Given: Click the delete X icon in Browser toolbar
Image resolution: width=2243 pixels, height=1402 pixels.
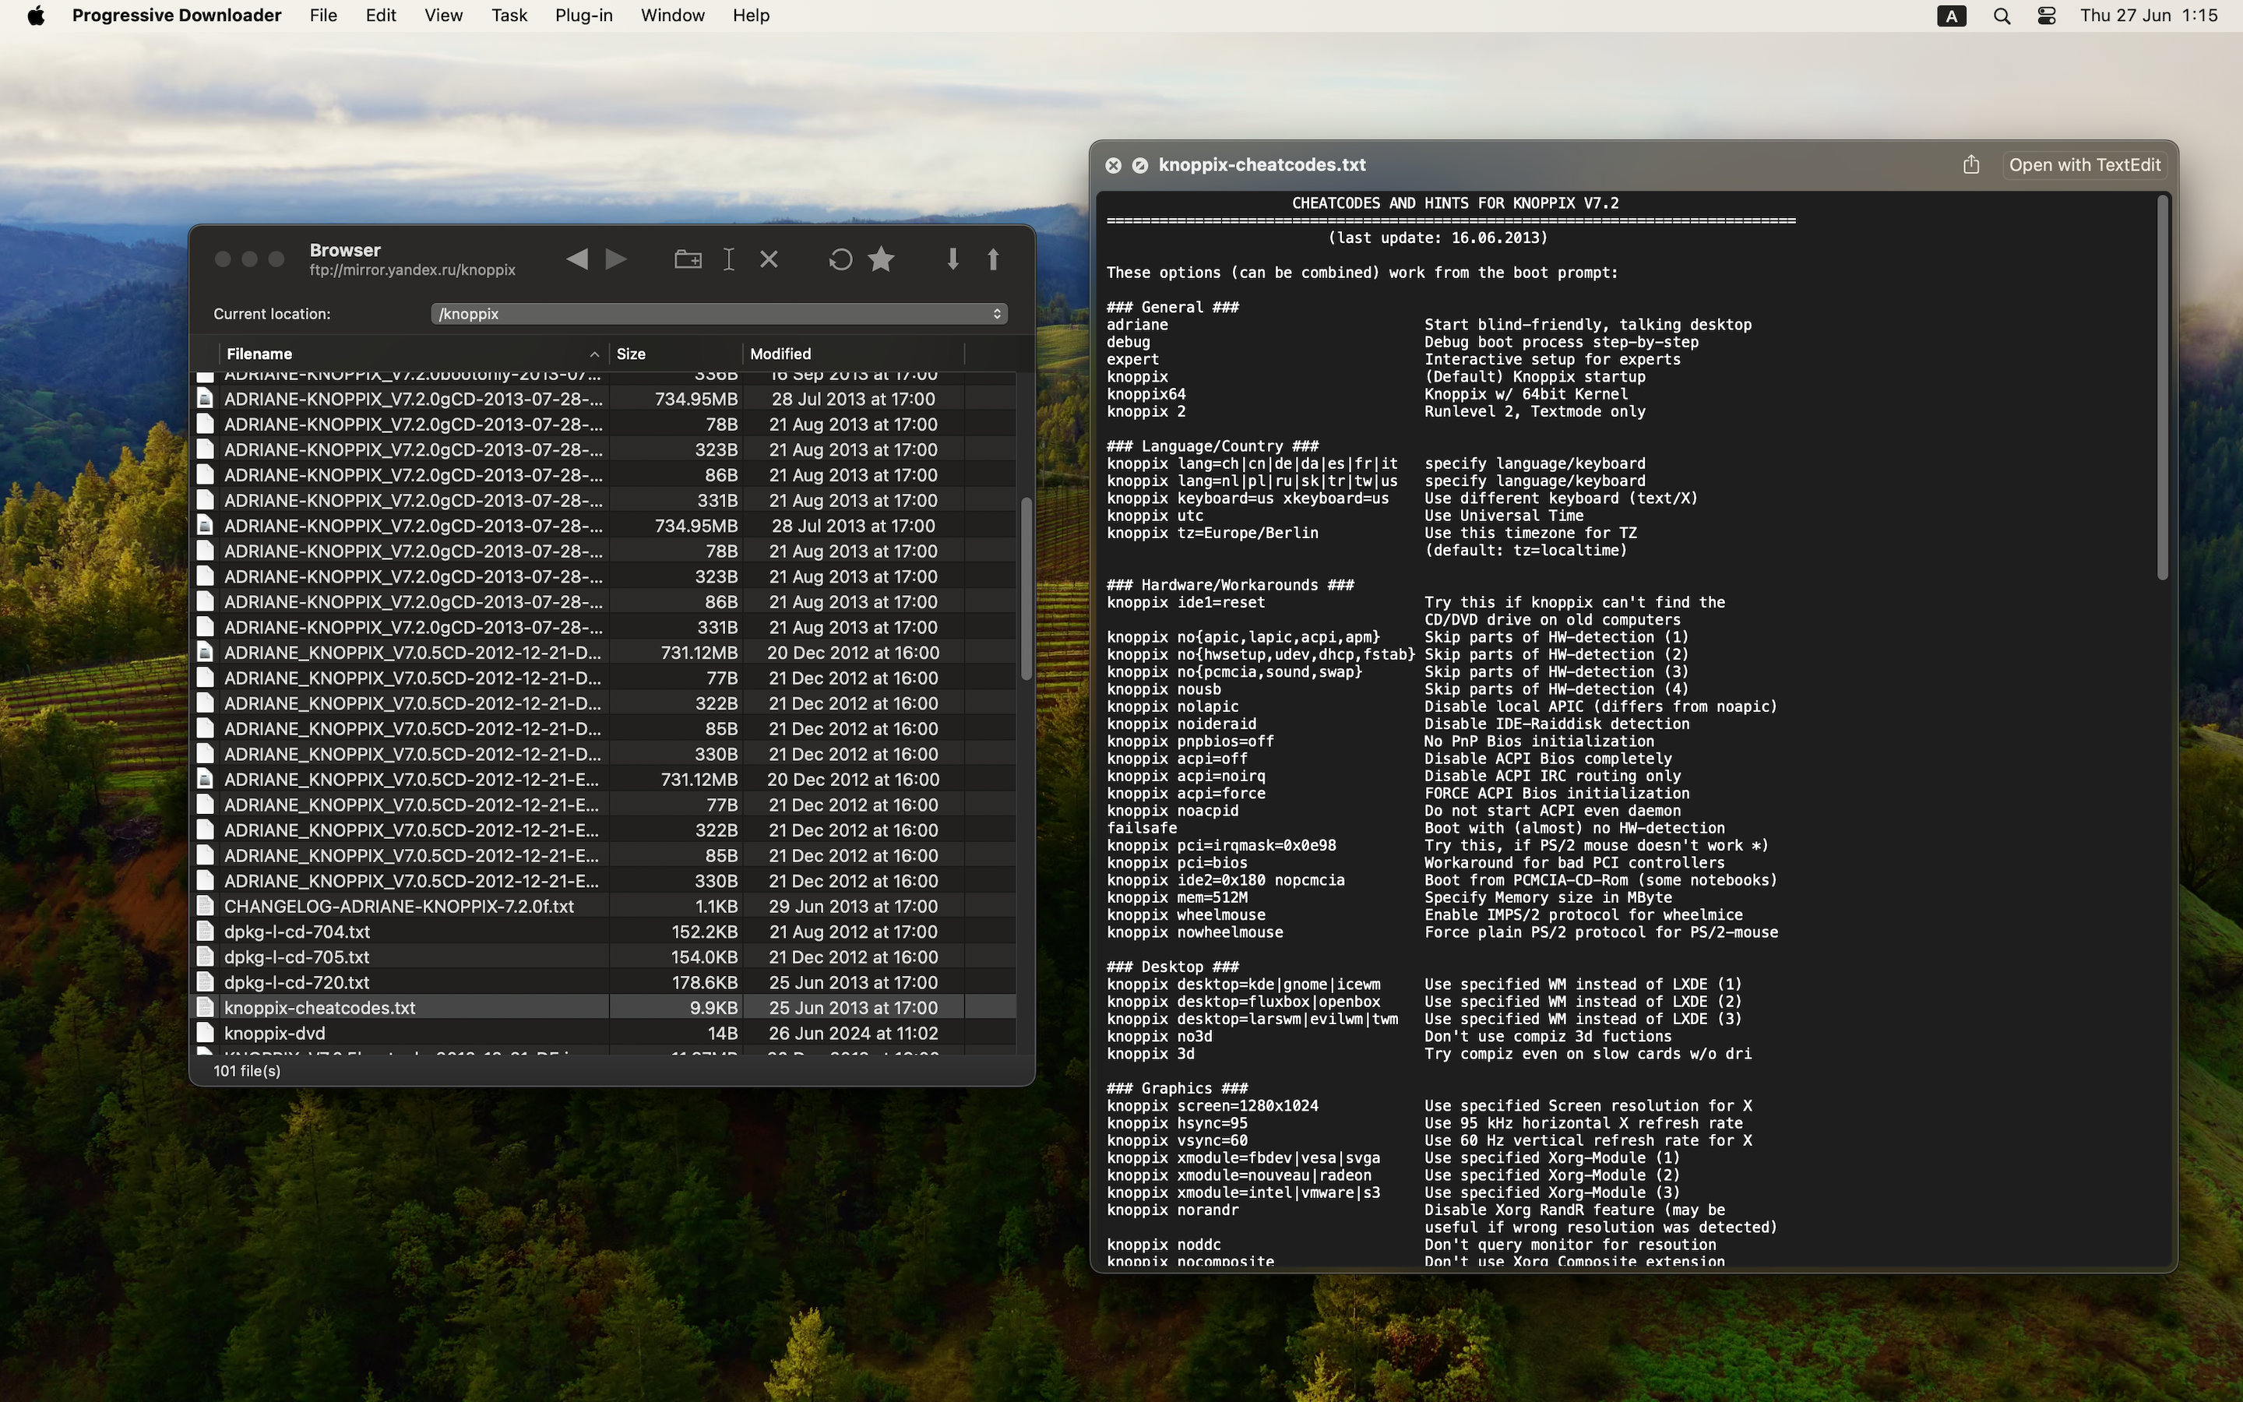Looking at the screenshot, I should (x=769, y=259).
